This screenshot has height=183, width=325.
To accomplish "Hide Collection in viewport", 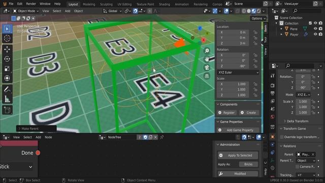I will [315, 23].
